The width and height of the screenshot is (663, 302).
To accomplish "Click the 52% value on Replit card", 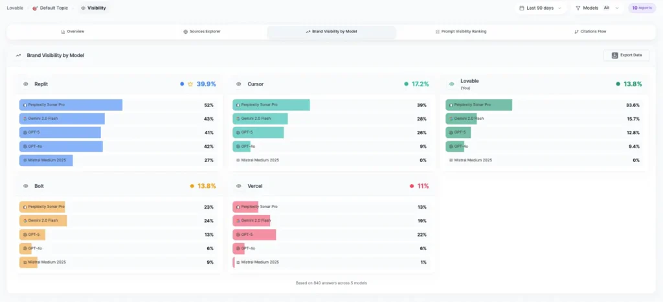I will (x=209, y=105).
